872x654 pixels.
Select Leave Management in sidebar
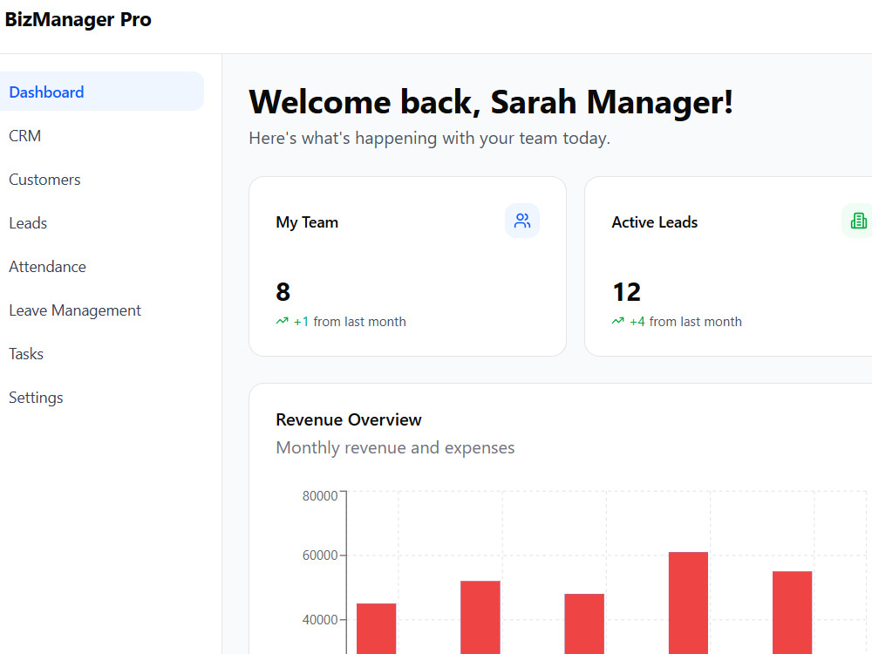click(75, 310)
